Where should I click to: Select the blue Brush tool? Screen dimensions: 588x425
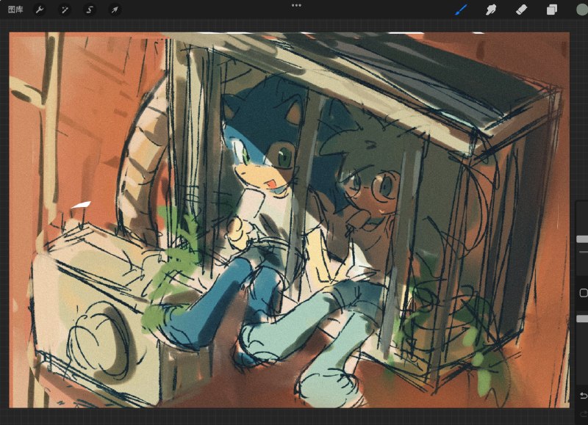[461, 10]
